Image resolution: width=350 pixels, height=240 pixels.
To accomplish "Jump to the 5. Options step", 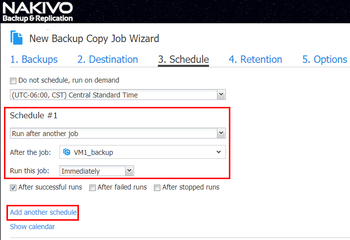I will click(x=325, y=59).
